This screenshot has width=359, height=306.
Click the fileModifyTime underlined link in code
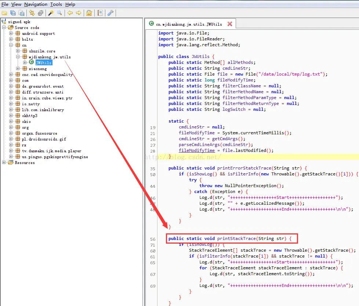[x=197, y=150]
